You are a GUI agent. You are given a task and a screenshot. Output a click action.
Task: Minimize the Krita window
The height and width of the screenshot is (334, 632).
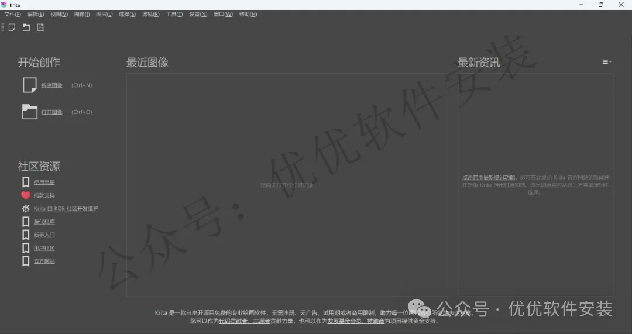(x=581, y=5)
